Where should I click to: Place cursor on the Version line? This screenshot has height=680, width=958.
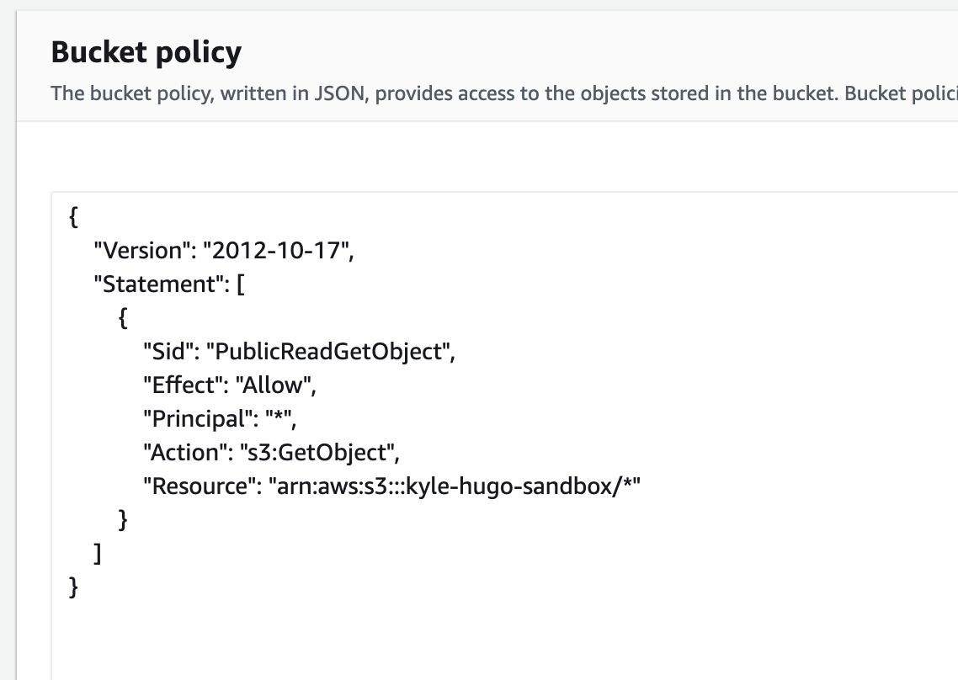click(x=224, y=251)
